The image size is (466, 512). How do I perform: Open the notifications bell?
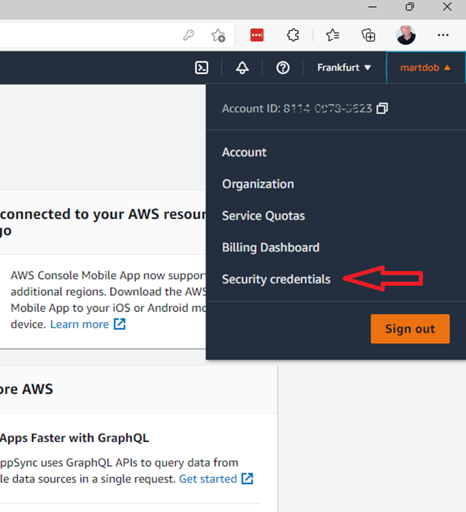[242, 68]
